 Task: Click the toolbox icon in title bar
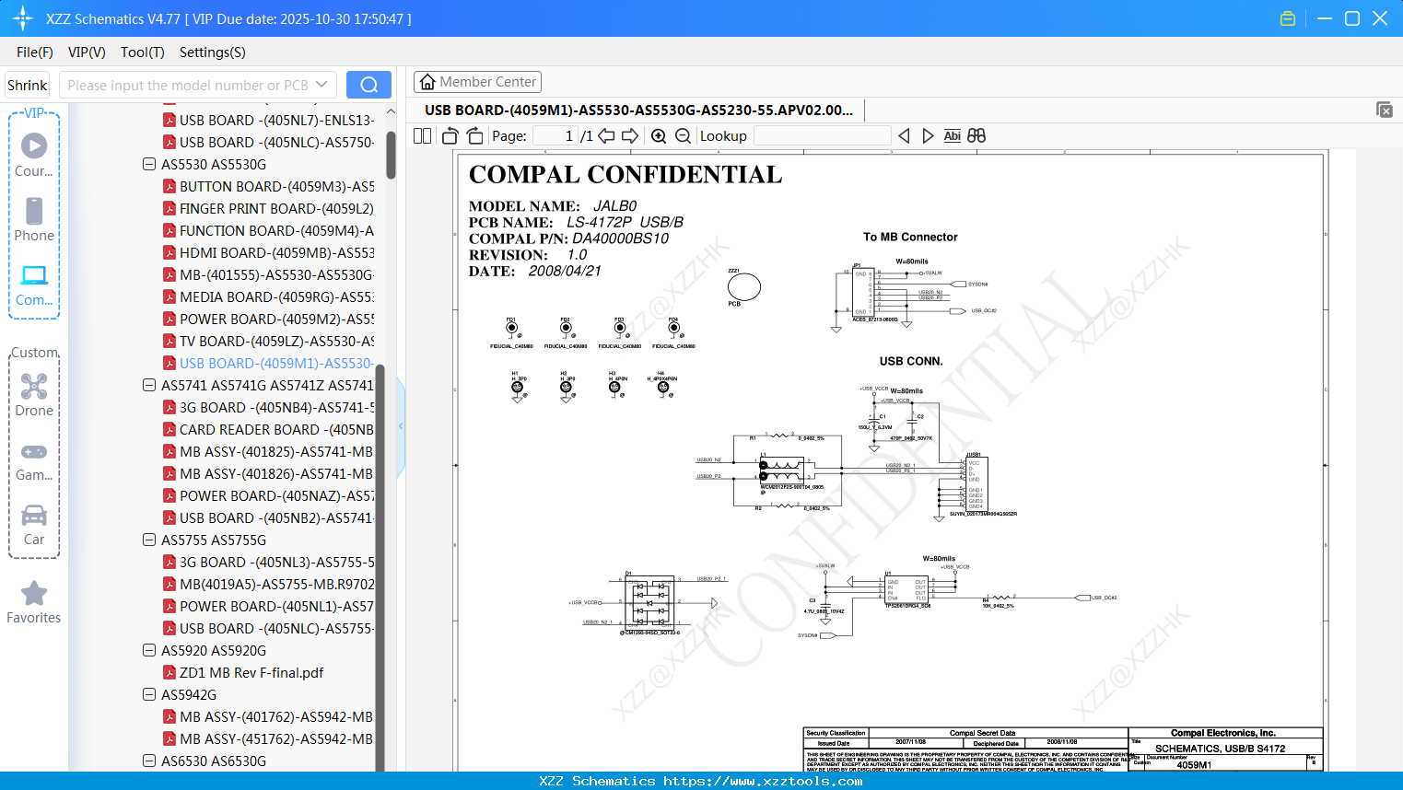(1288, 18)
